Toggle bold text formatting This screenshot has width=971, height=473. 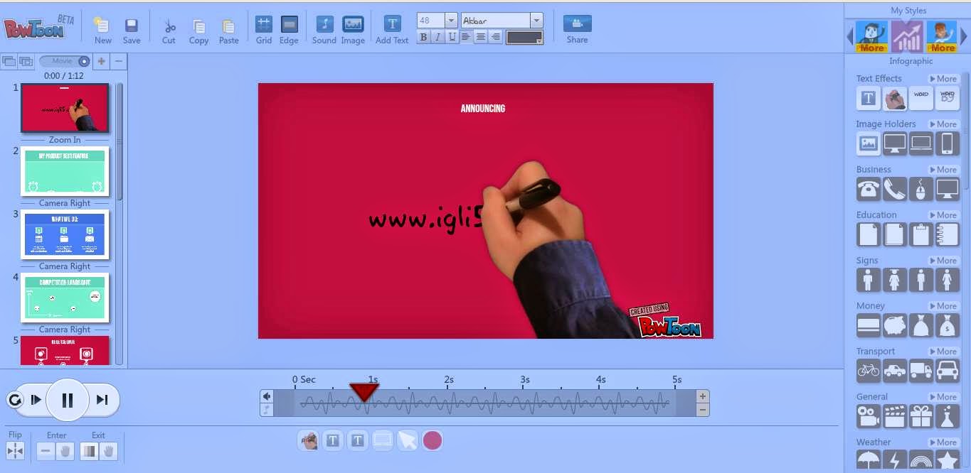(x=424, y=38)
